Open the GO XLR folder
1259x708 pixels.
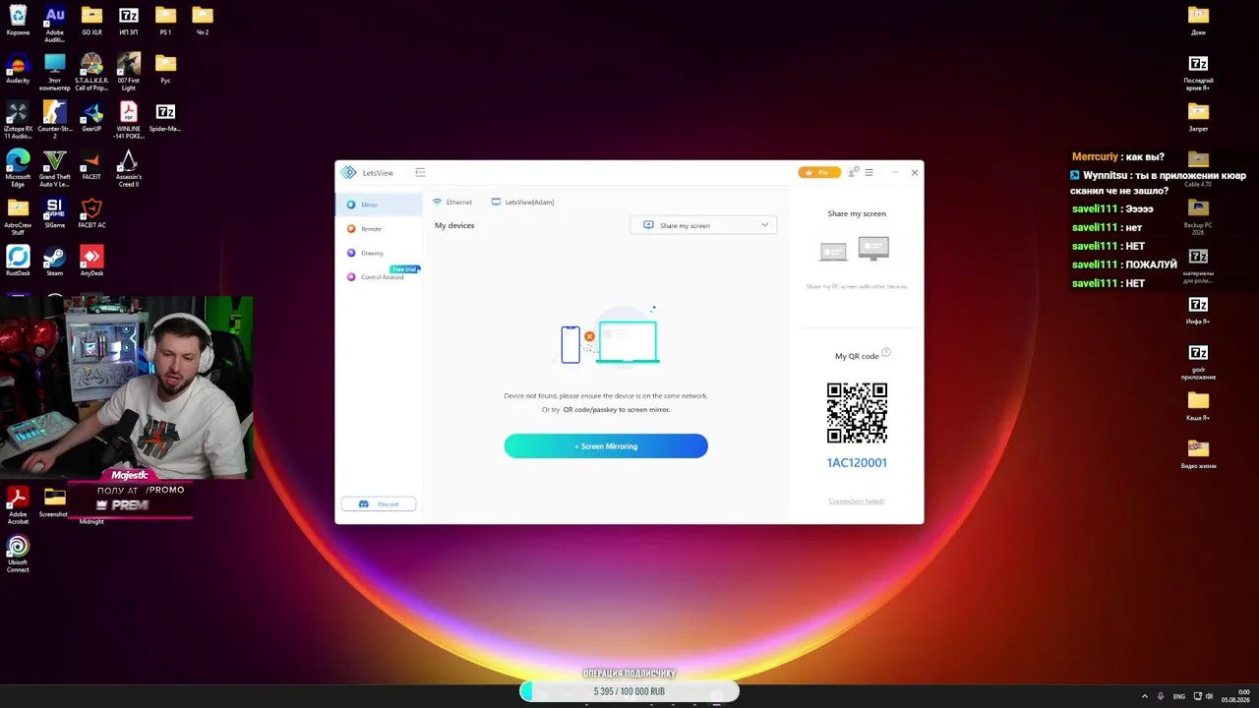[x=91, y=21]
